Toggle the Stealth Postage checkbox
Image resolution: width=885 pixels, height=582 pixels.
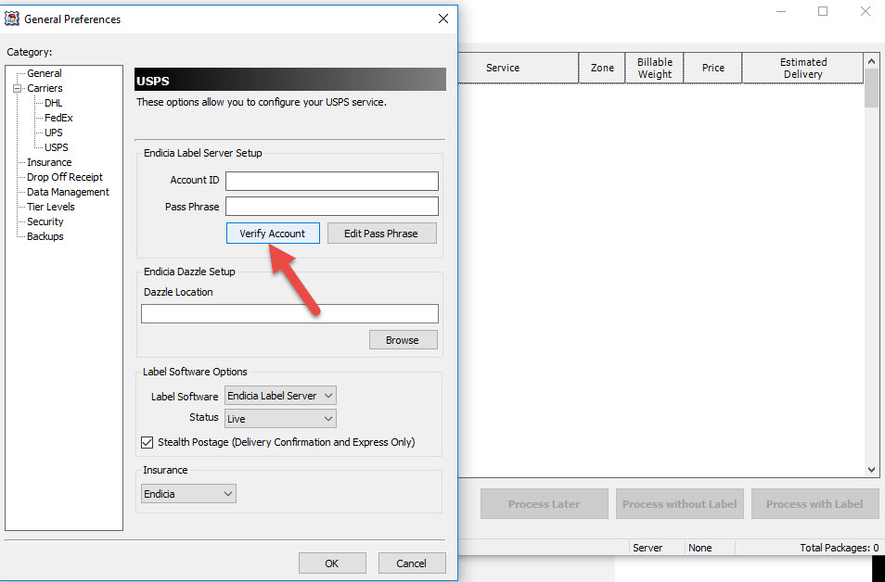[147, 443]
